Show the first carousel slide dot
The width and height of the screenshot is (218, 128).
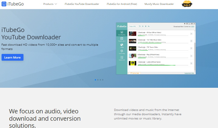[x=95, y=80]
